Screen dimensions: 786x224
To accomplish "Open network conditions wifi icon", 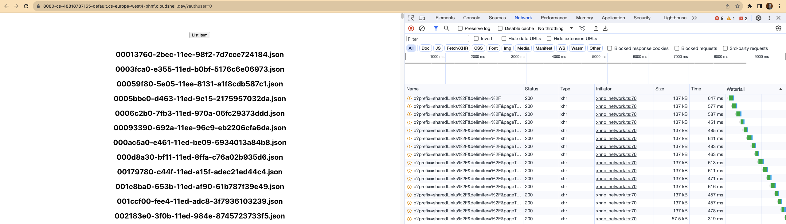I will [x=582, y=28].
